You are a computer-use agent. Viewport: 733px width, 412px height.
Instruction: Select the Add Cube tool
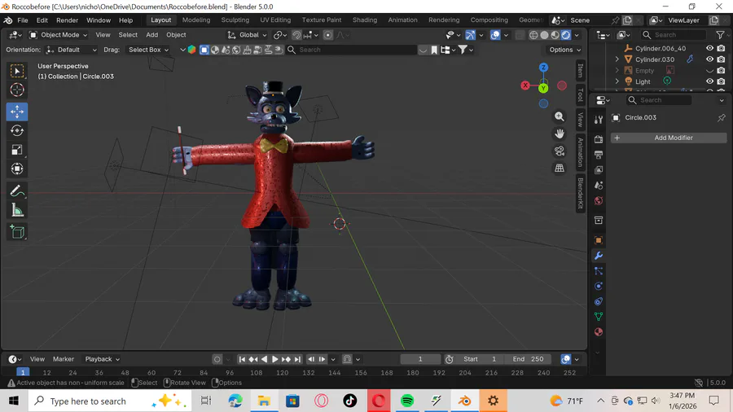coord(17,232)
